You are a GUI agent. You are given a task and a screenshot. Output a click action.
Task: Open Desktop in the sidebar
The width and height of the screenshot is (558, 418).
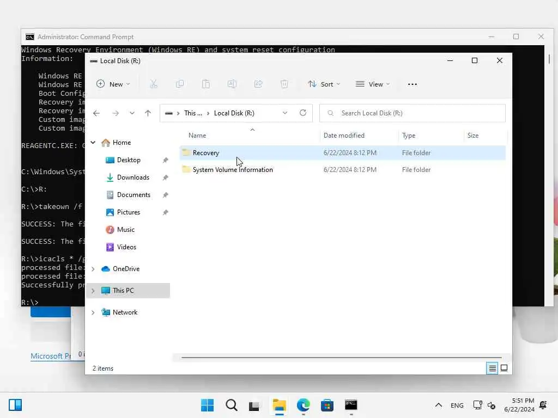[123, 160]
